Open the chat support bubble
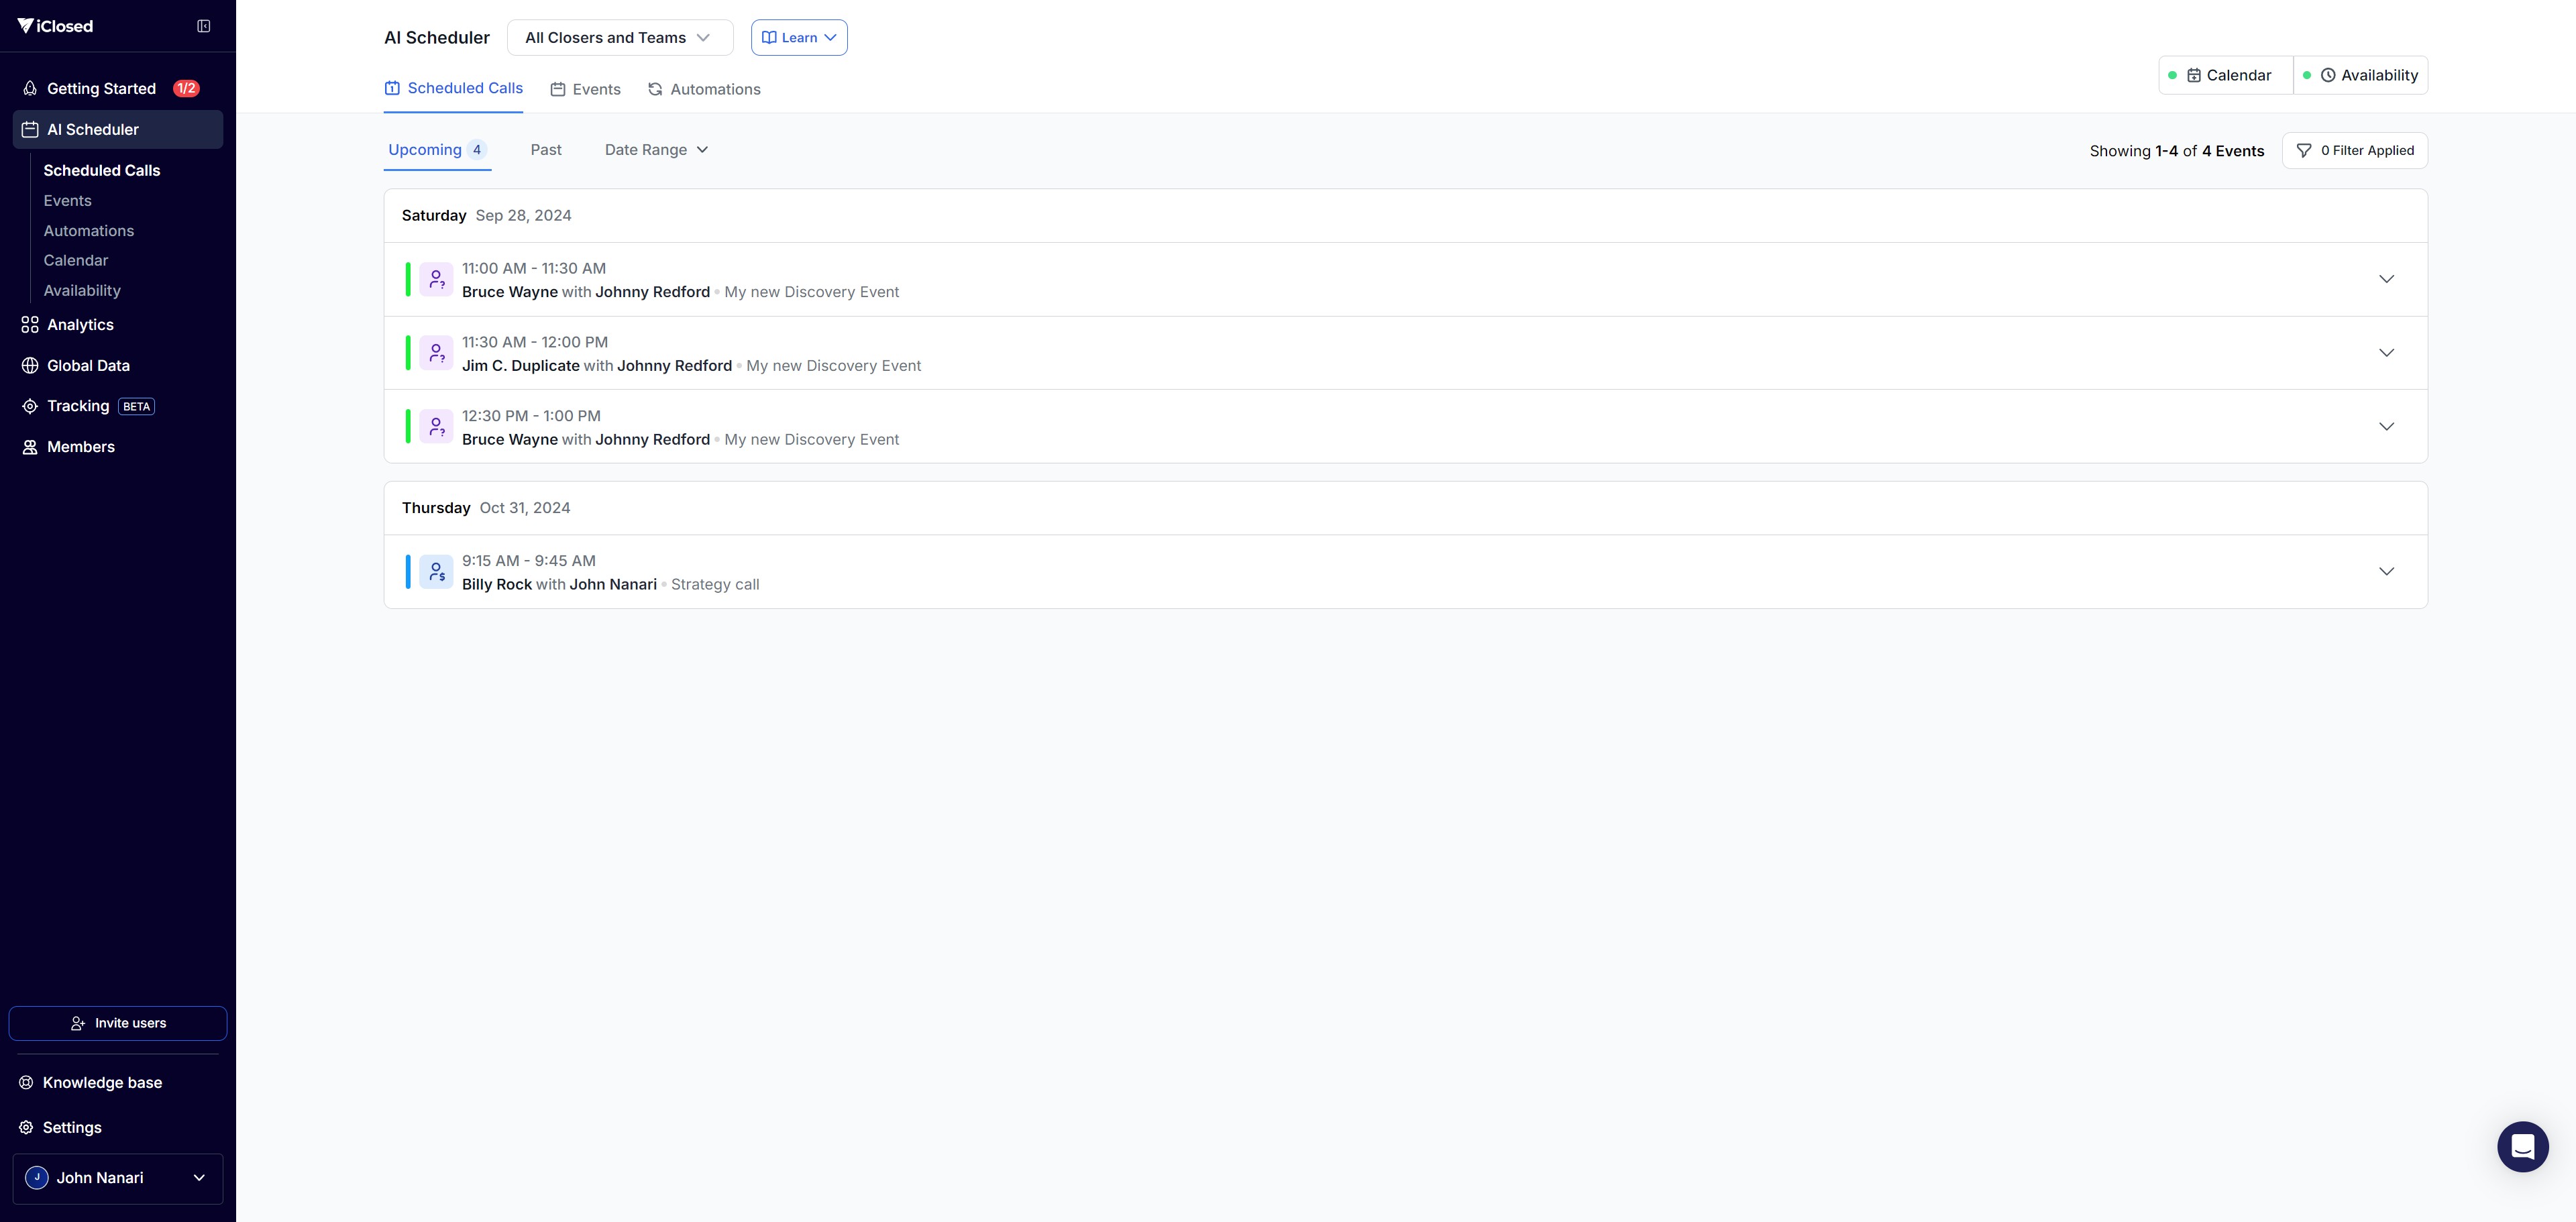The image size is (2576, 1222). (x=2522, y=1146)
